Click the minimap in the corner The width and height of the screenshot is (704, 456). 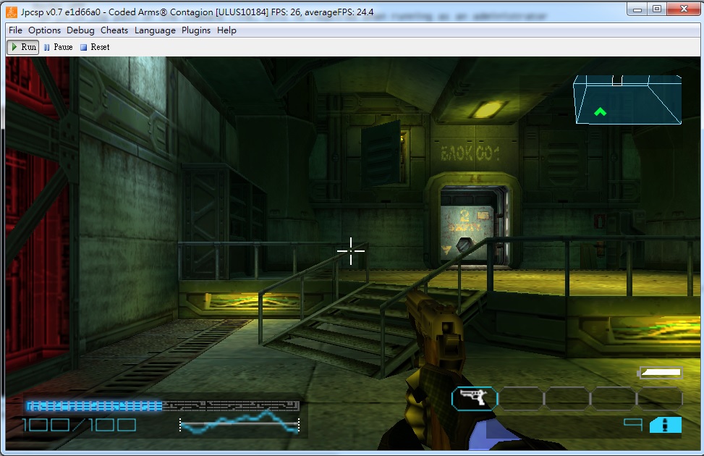628,99
